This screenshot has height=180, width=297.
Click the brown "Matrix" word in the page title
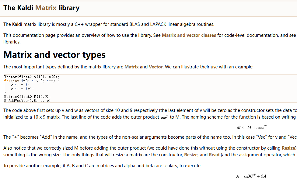pyautogui.click(x=46, y=8)
